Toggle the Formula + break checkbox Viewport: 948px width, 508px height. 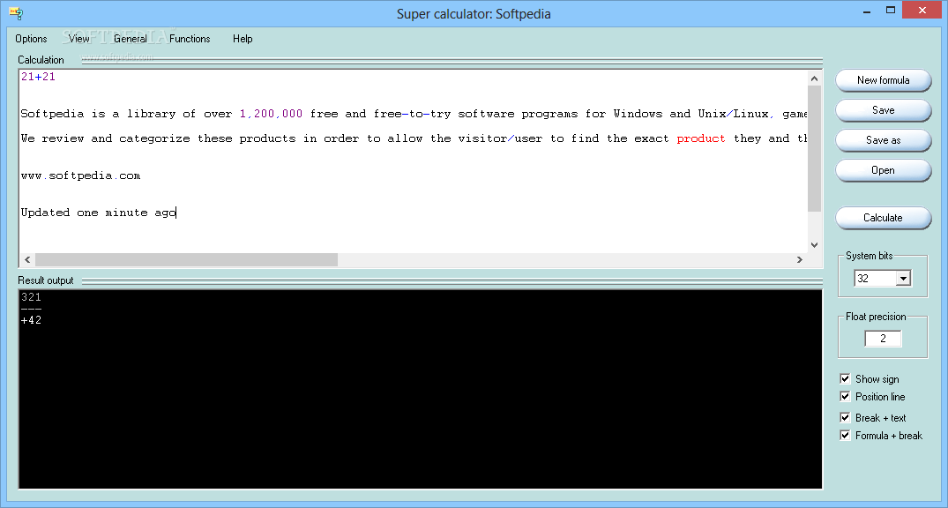845,435
